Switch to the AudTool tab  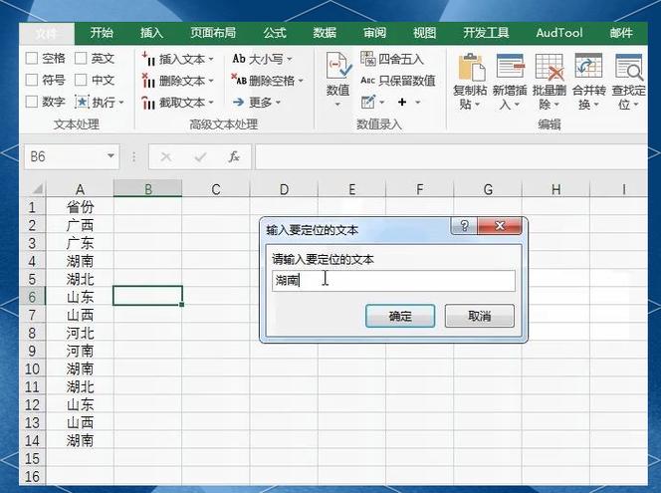click(x=559, y=33)
